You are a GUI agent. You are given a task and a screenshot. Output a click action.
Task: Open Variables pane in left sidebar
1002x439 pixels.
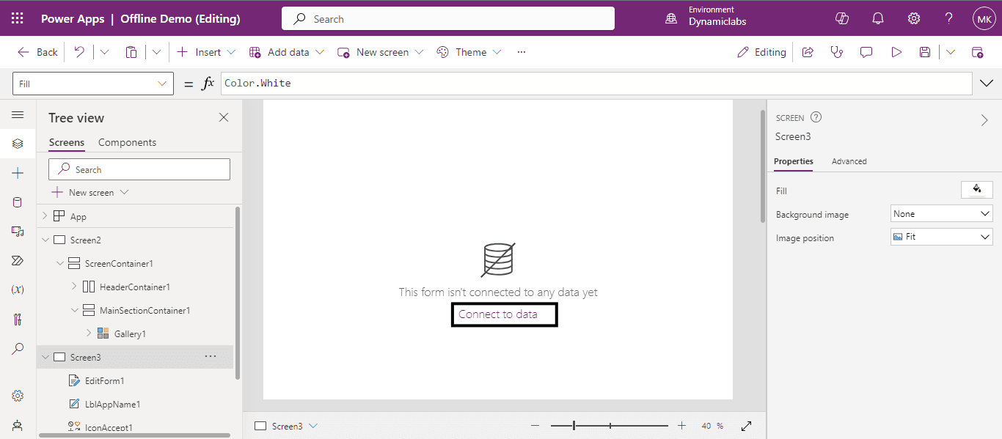pos(18,289)
